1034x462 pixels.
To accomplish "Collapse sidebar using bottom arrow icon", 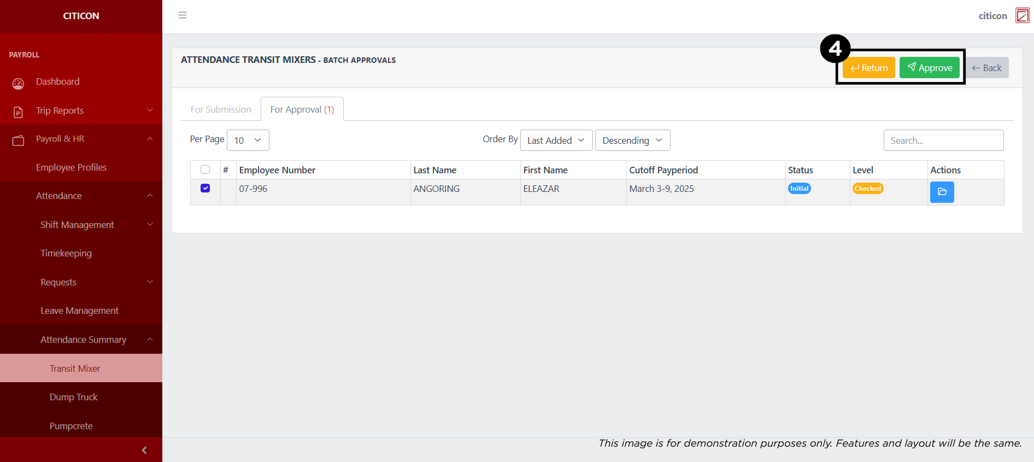I will [x=144, y=450].
